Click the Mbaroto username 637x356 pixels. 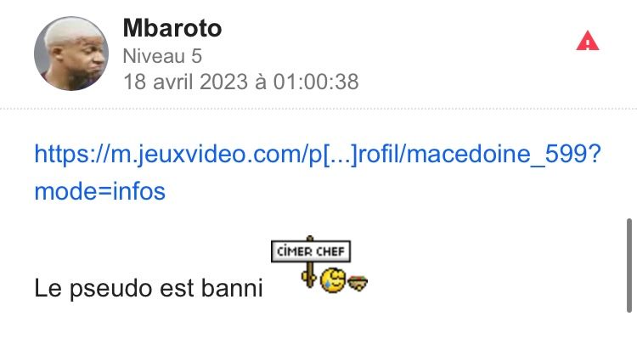tap(172, 28)
